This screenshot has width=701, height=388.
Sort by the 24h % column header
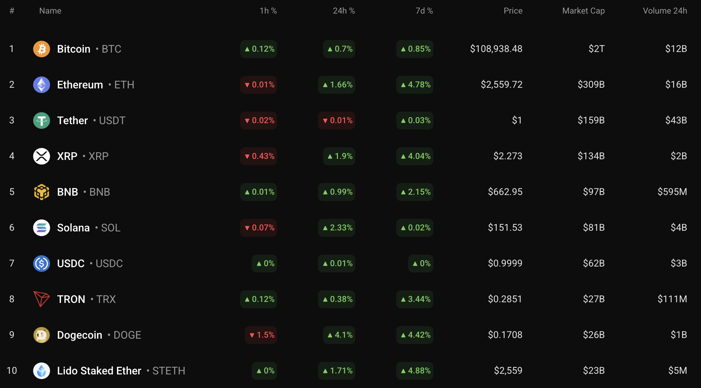(344, 11)
